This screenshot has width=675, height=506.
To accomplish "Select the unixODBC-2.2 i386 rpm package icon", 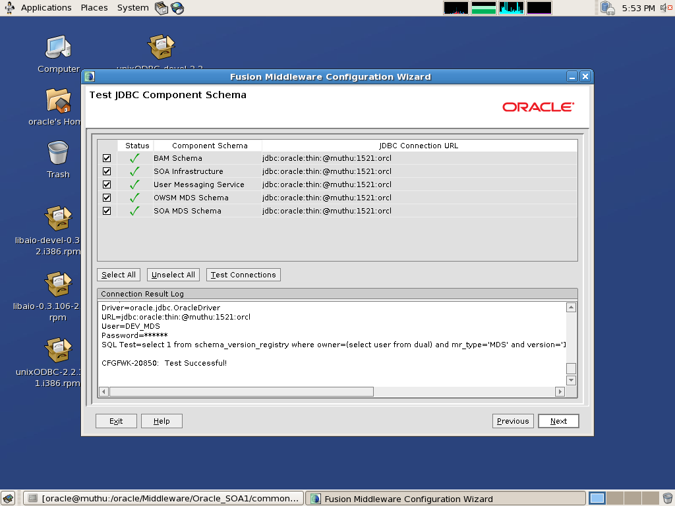I will (58, 350).
